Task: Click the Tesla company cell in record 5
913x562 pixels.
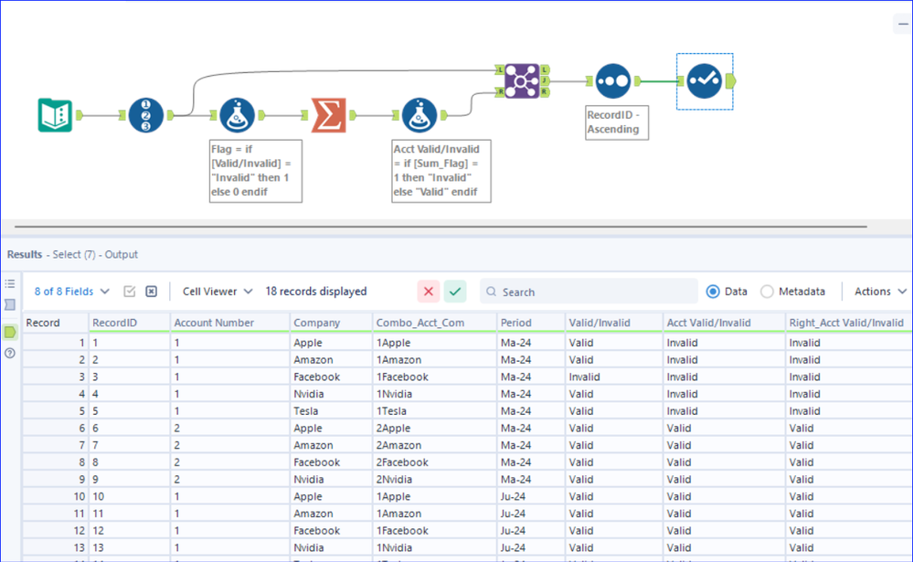Action: click(331, 411)
